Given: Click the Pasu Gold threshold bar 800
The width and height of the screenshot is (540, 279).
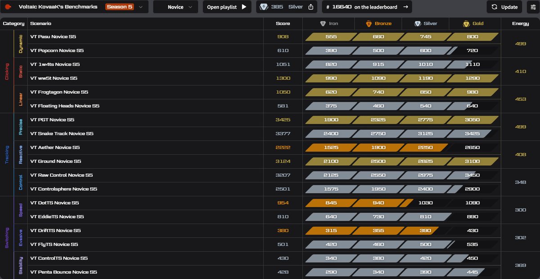Looking at the screenshot, I should point(472,37).
